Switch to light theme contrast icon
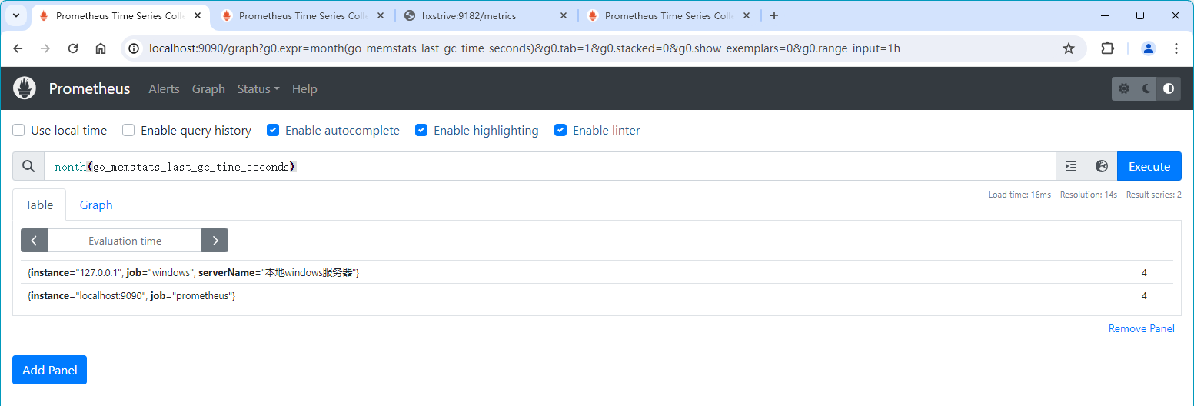 point(1169,88)
